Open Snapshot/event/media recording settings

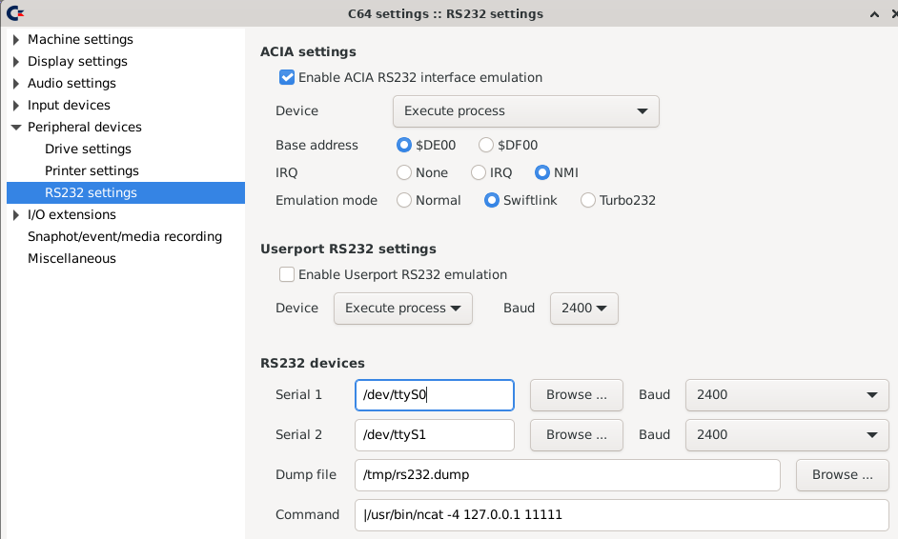[124, 237]
